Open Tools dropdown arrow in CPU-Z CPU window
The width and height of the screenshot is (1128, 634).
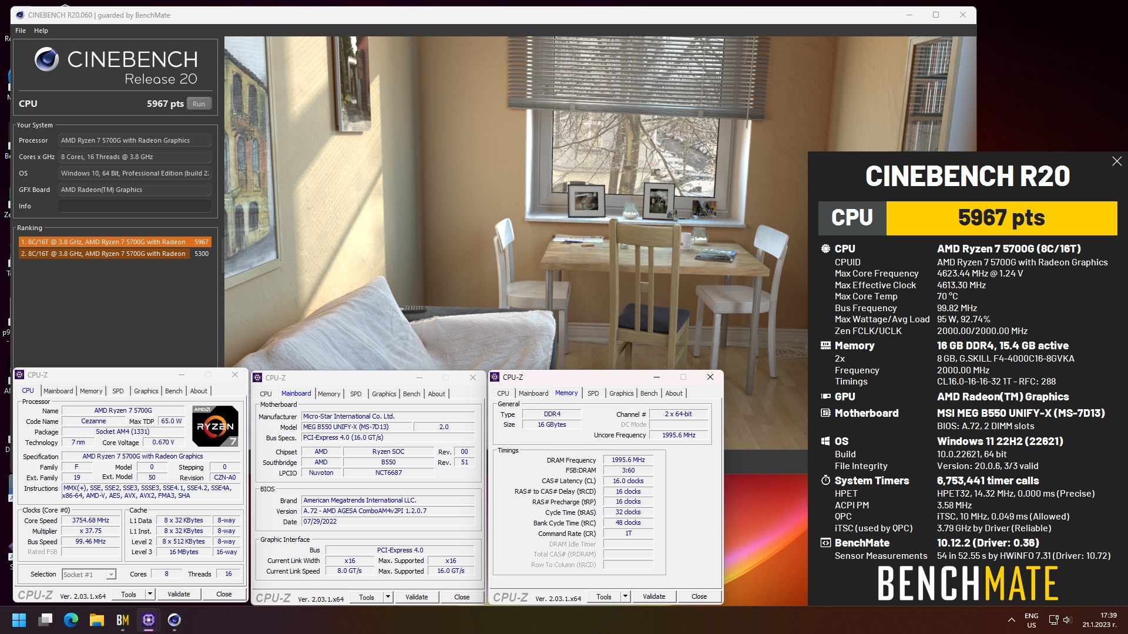[x=150, y=594]
